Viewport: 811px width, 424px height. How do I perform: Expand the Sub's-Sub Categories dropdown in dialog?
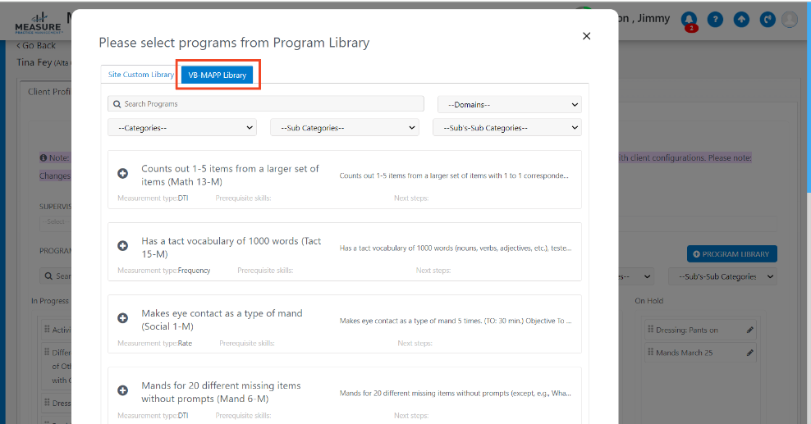pyautogui.click(x=507, y=128)
